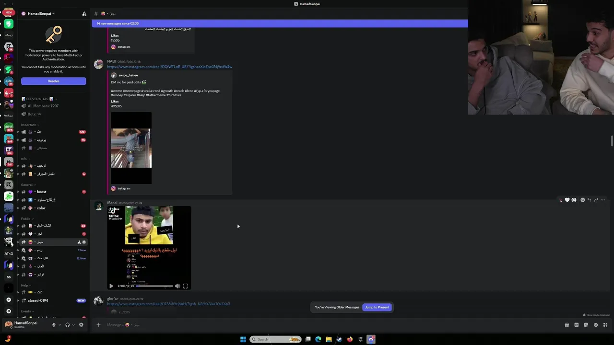This screenshot has width=614, height=345.
Task: Open the emoji picker in message bar
Action: pos(596,325)
